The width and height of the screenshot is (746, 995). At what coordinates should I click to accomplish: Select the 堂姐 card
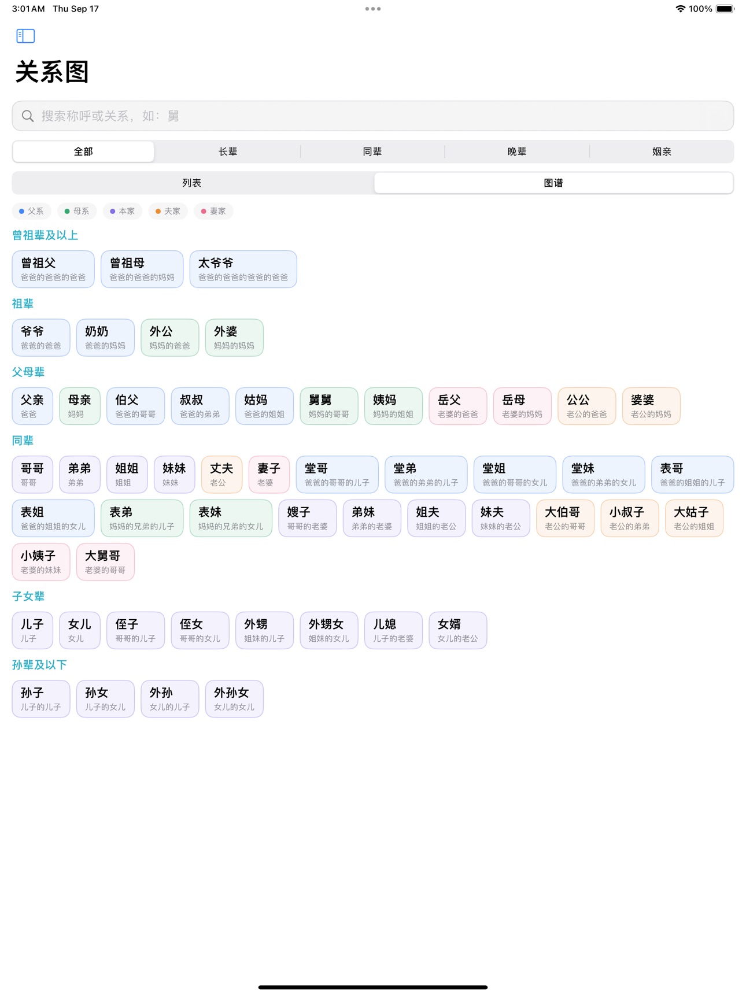point(515,475)
